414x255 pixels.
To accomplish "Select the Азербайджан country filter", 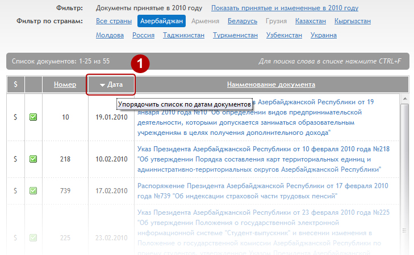I will (161, 22).
